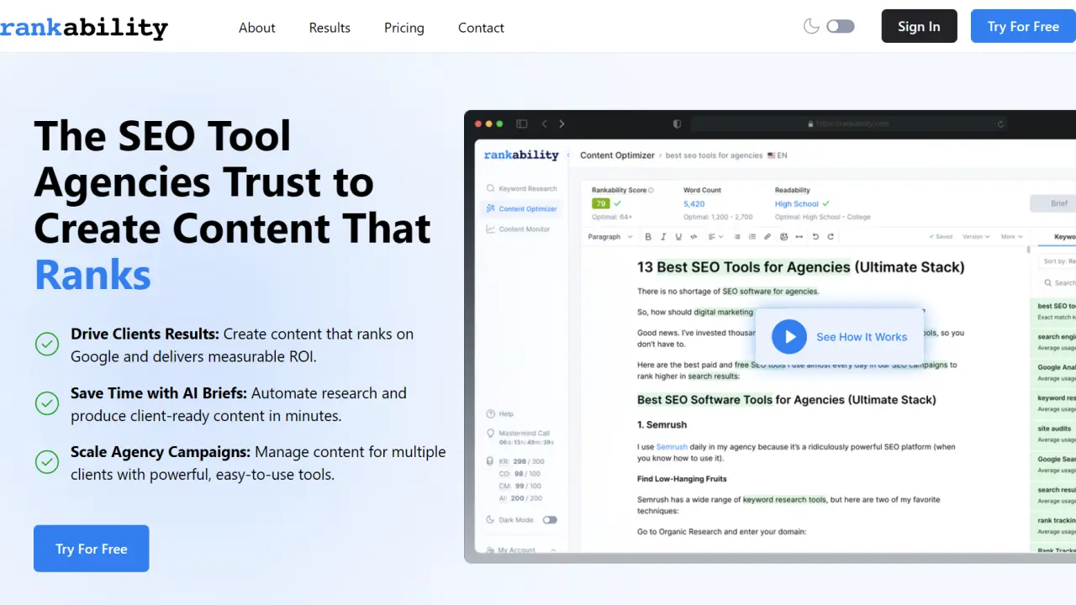Toggle Dark Mode switch in app sidebar
Image resolution: width=1076 pixels, height=605 pixels.
pyautogui.click(x=550, y=520)
